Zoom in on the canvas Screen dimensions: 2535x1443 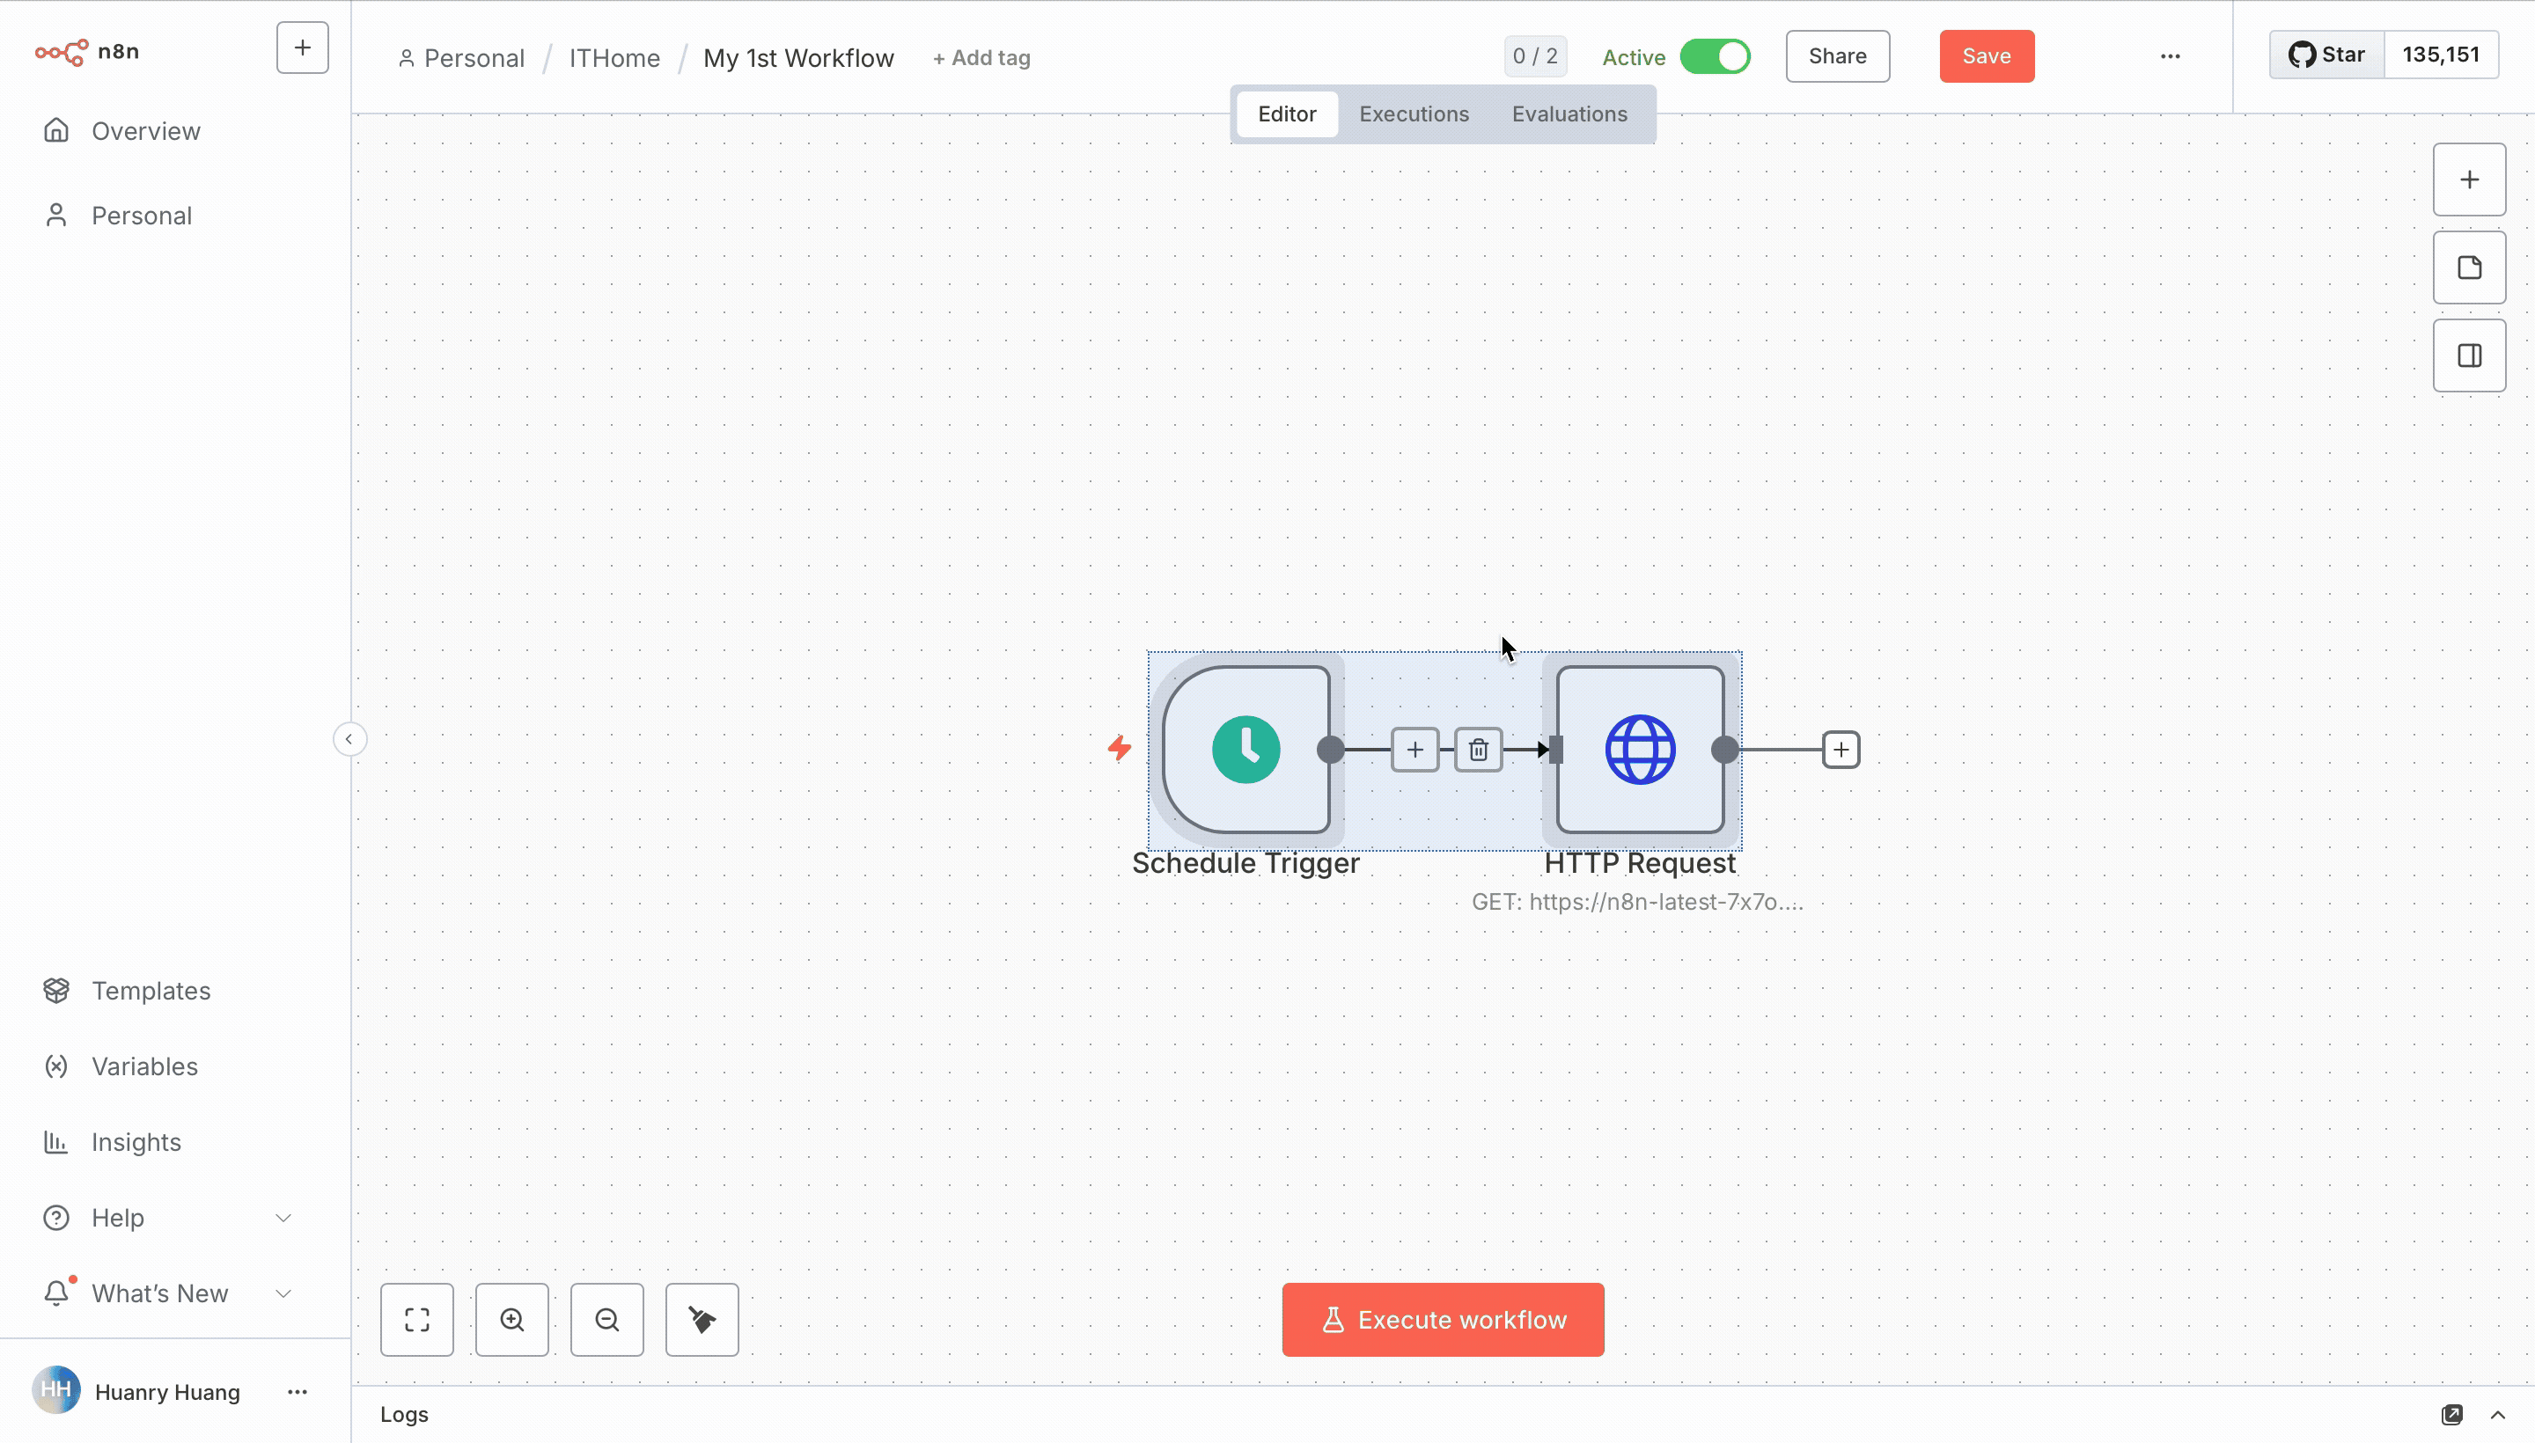[x=511, y=1320]
